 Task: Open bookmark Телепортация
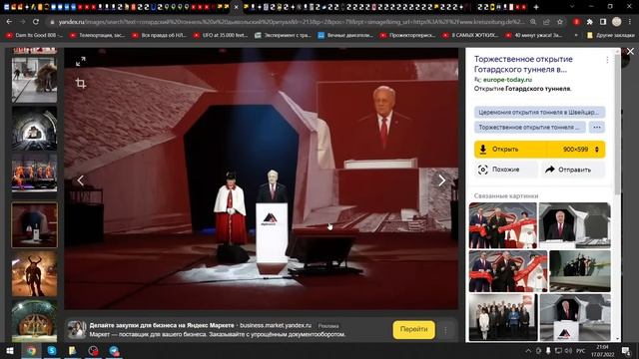[98, 36]
